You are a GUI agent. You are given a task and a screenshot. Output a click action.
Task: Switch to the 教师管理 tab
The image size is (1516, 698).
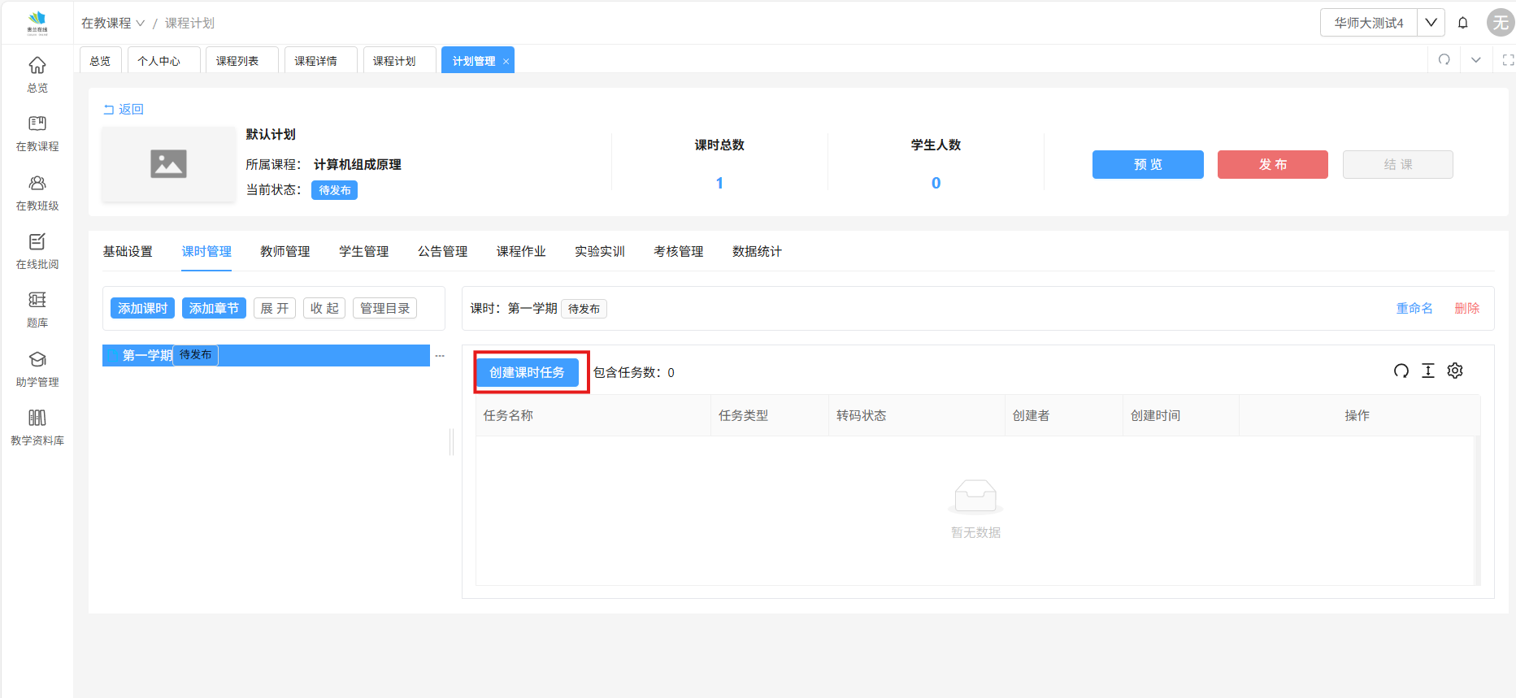coord(285,252)
